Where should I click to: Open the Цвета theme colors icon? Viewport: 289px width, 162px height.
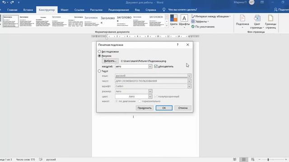click(x=173, y=18)
